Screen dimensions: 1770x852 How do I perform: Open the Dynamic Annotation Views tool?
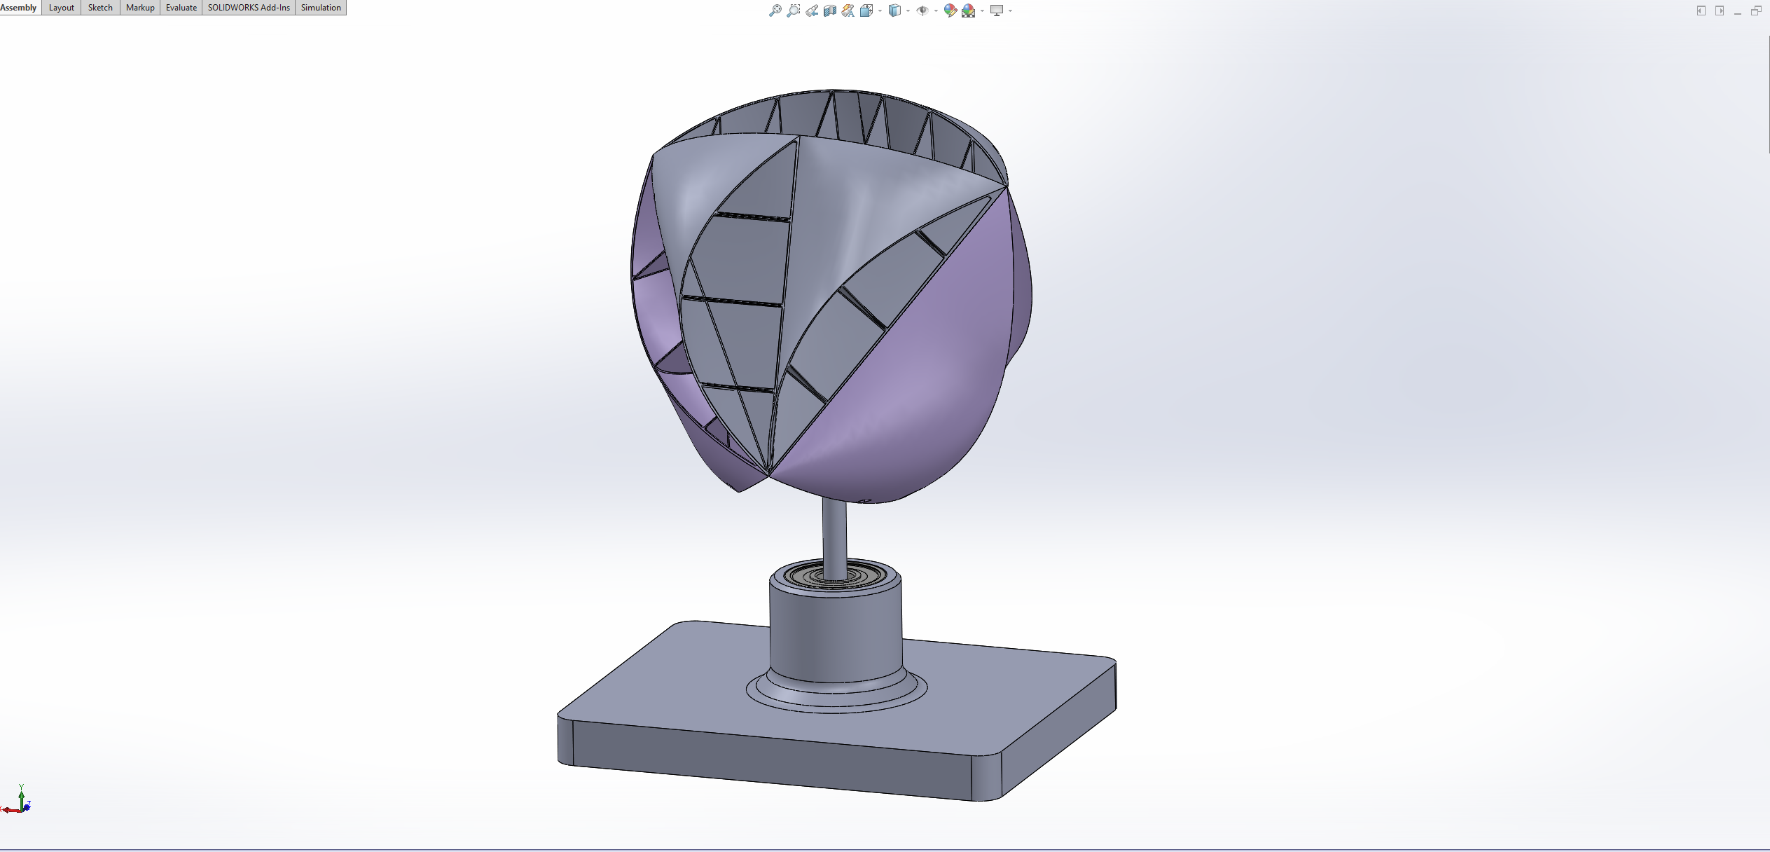tap(848, 11)
